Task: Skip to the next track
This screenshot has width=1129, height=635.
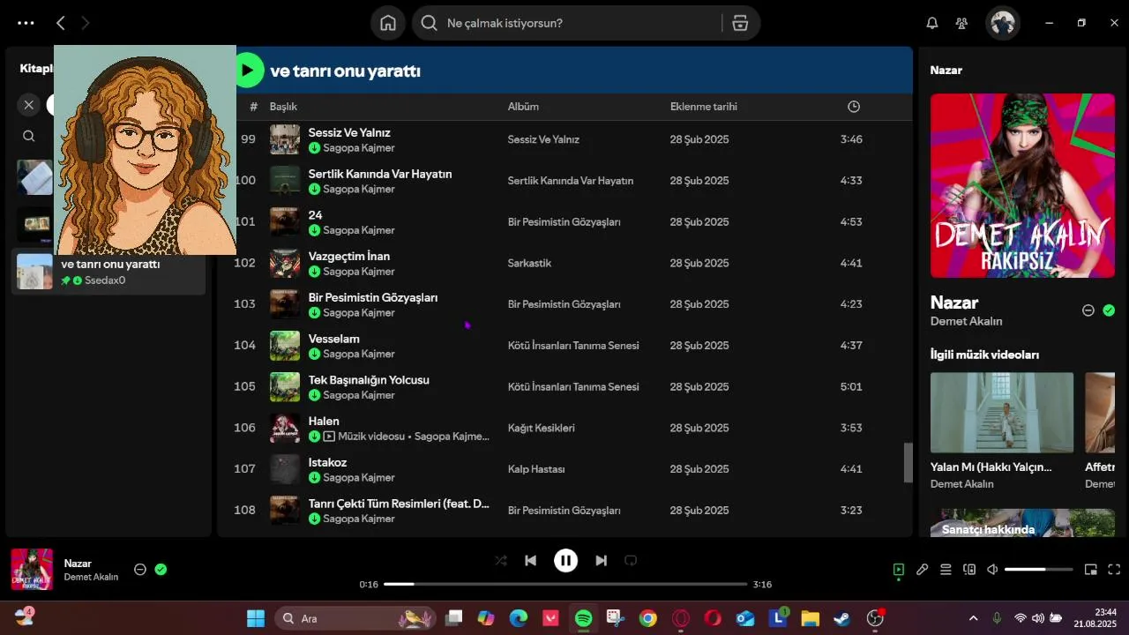Action: (x=601, y=560)
